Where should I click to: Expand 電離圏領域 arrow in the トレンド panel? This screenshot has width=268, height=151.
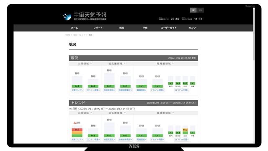tap(173, 113)
